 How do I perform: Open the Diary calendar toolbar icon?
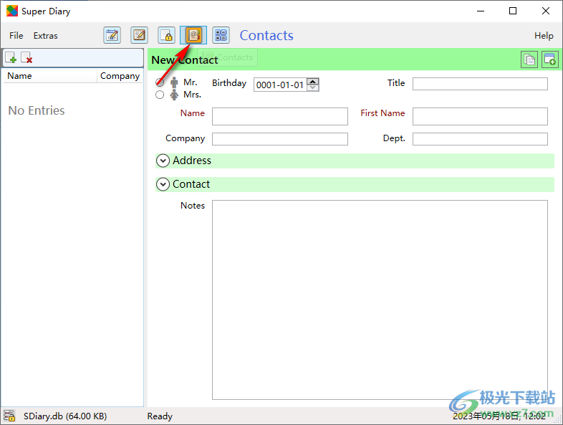click(112, 35)
